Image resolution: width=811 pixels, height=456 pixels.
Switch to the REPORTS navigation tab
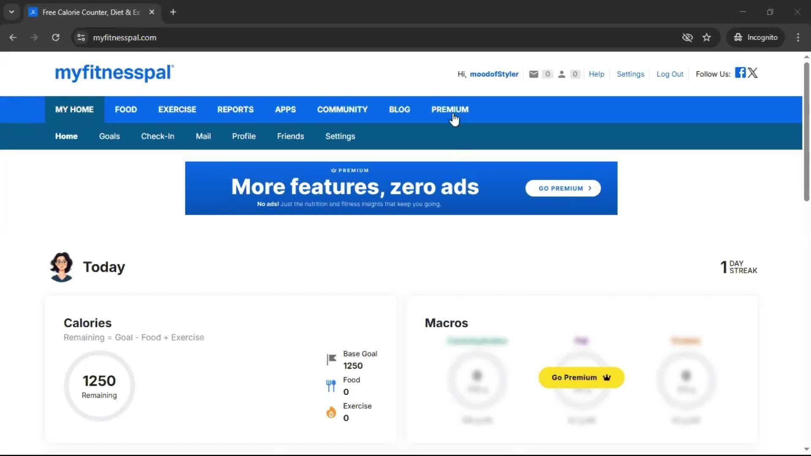[235, 109]
